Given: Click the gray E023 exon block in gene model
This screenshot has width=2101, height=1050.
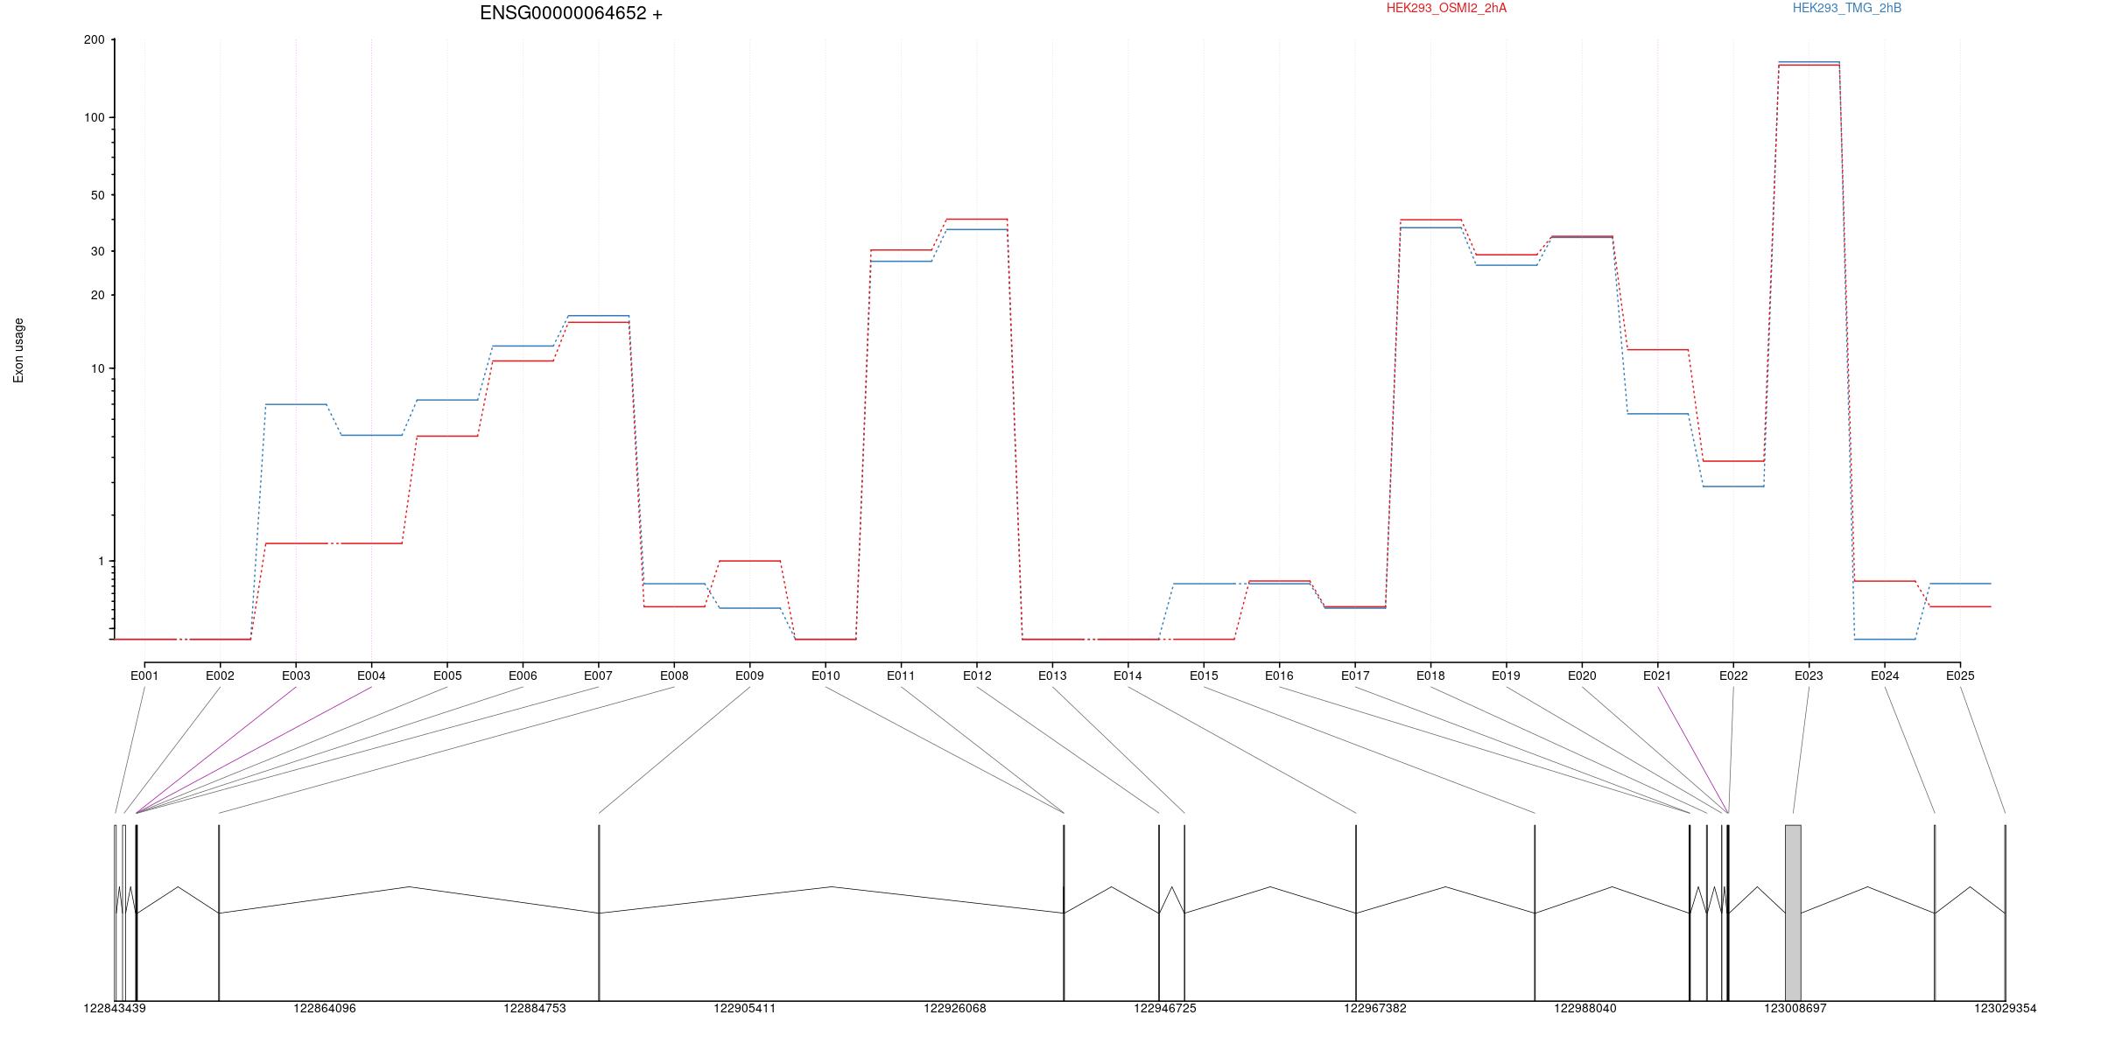Looking at the screenshot, I should [1793, 913].
